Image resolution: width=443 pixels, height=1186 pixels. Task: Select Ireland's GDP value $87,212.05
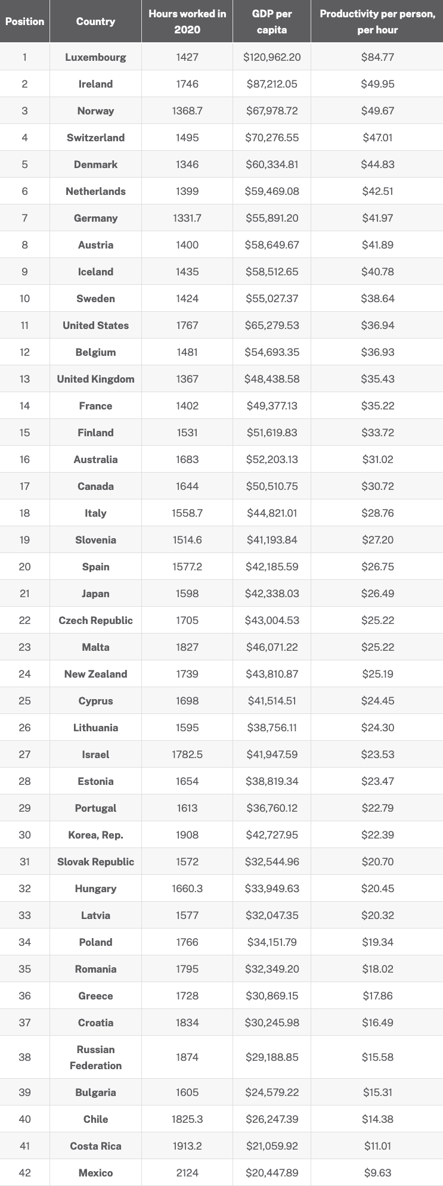(272, 84)
